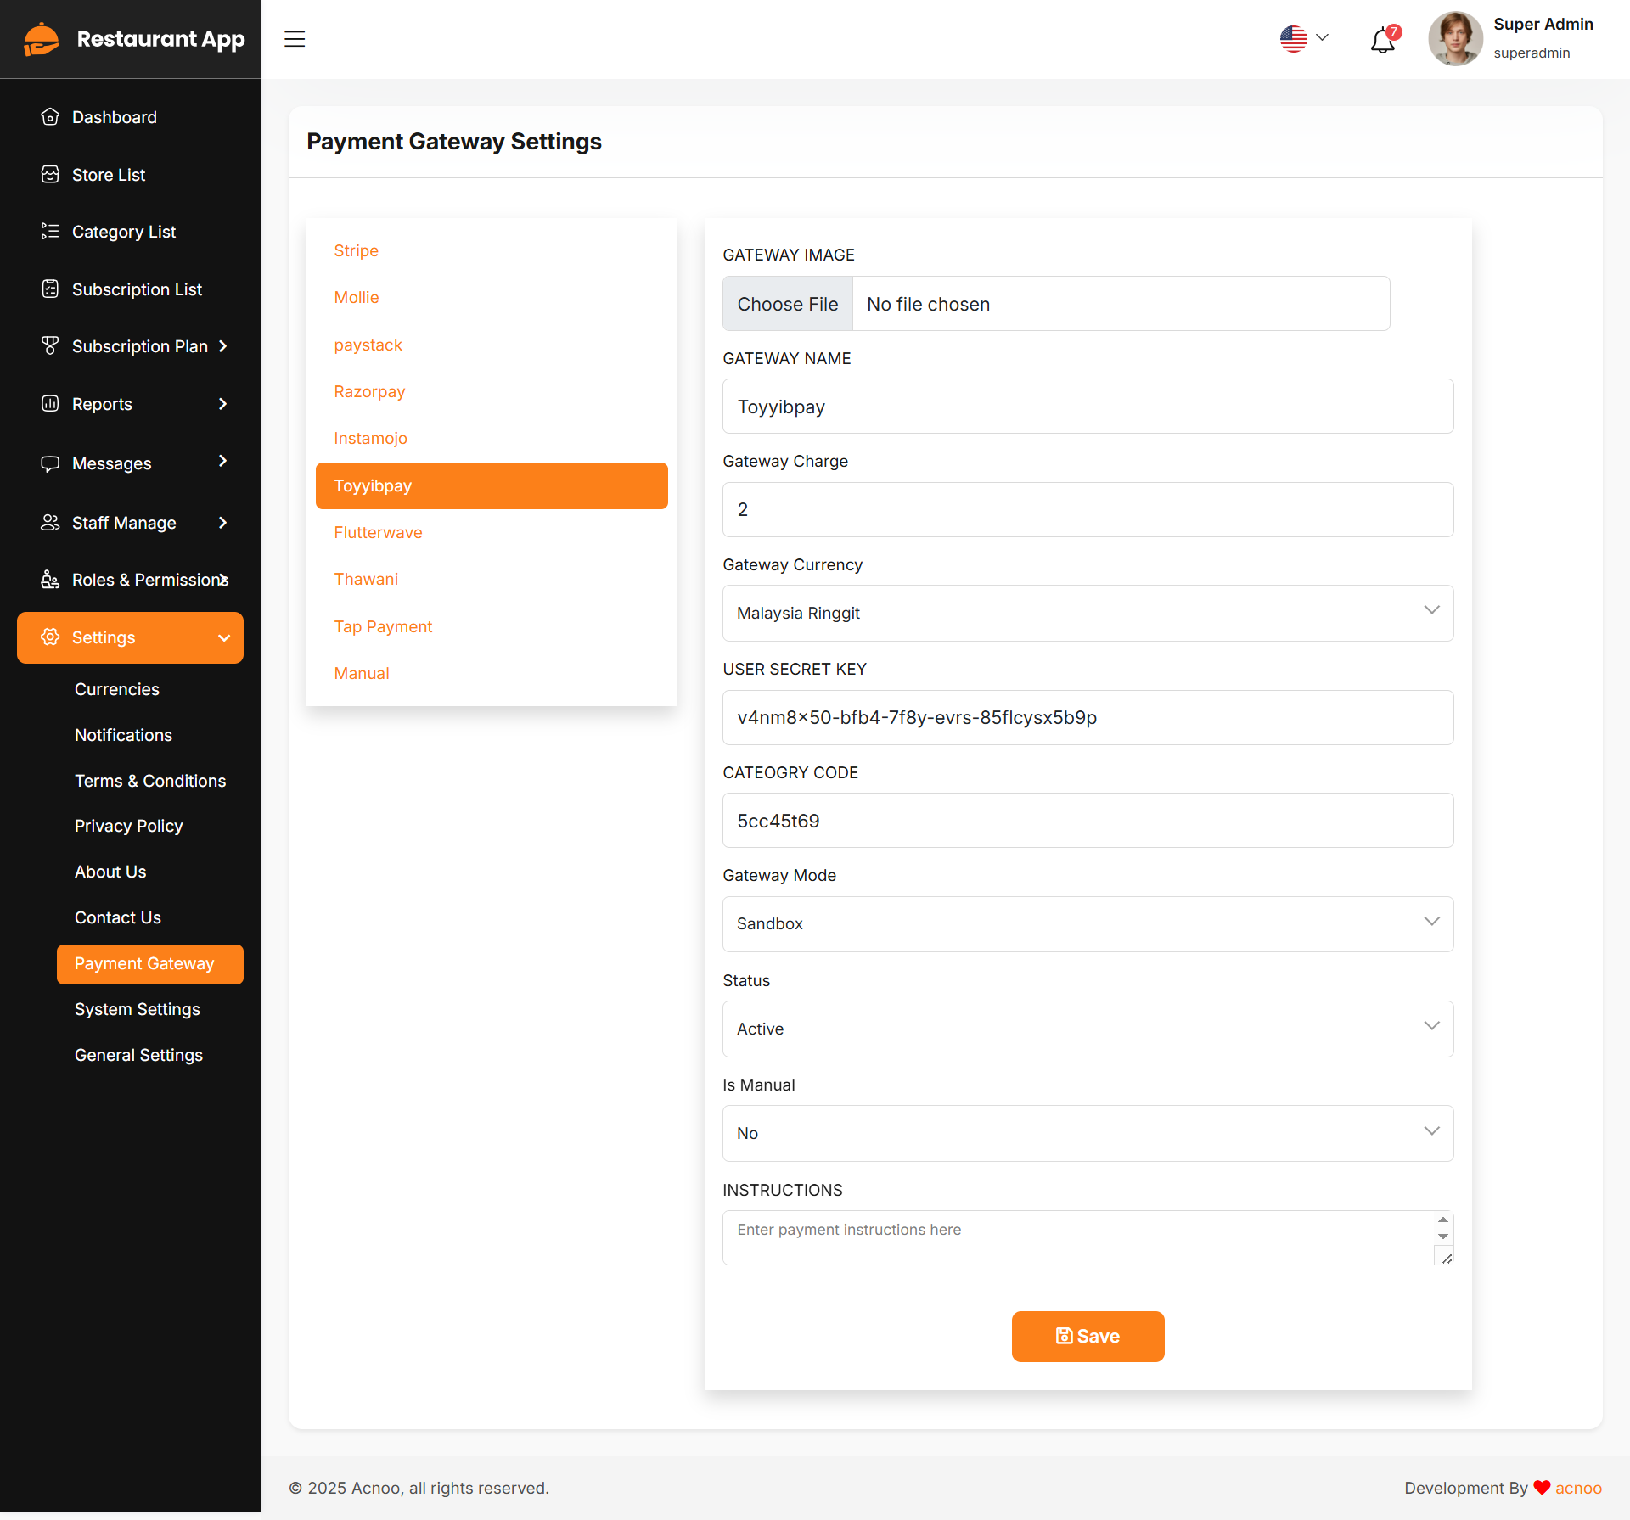The height and width of the screenshot is (1520, 1630).
Task: Open the notifications bell icon
Action: point(1383,40)
